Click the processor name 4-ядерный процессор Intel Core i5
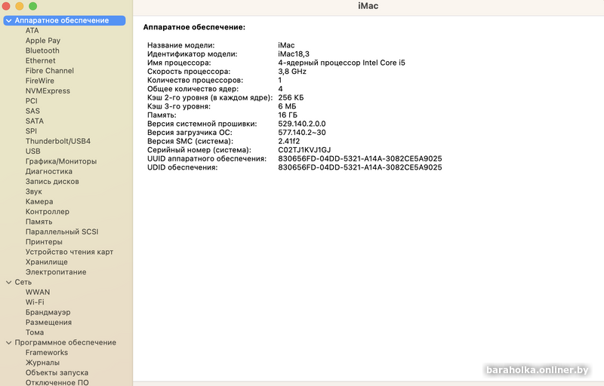Image resolution: width=604 pixels, height=386 pixels. click(341, 63)
